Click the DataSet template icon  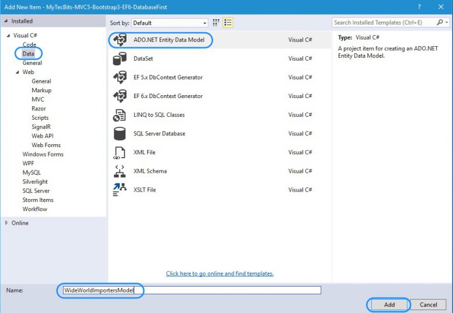coord(120,58)
